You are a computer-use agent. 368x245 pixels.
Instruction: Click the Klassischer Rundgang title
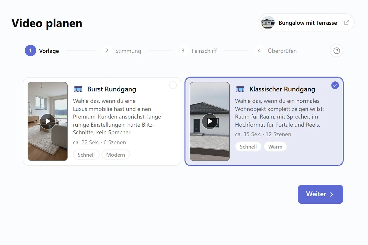coord(282,89)
